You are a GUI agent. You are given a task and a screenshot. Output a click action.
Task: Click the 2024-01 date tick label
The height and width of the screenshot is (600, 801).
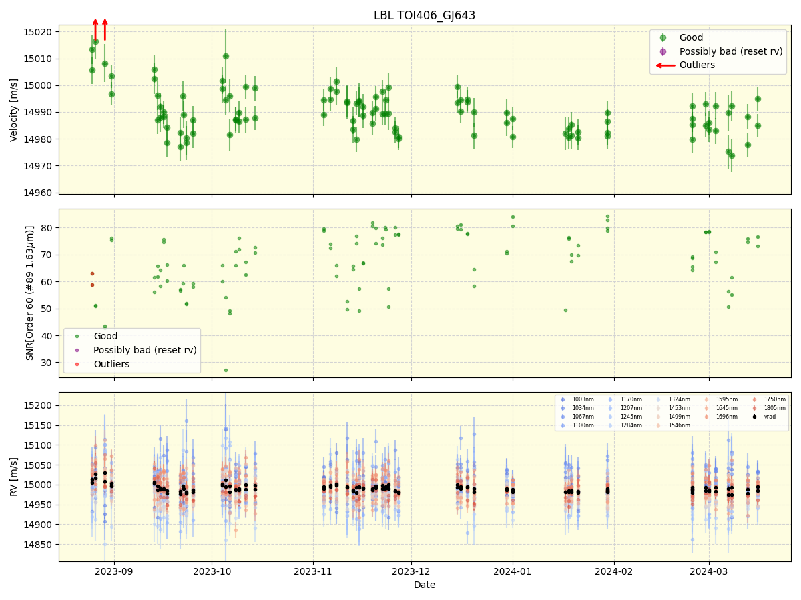[x=513, y=571]
